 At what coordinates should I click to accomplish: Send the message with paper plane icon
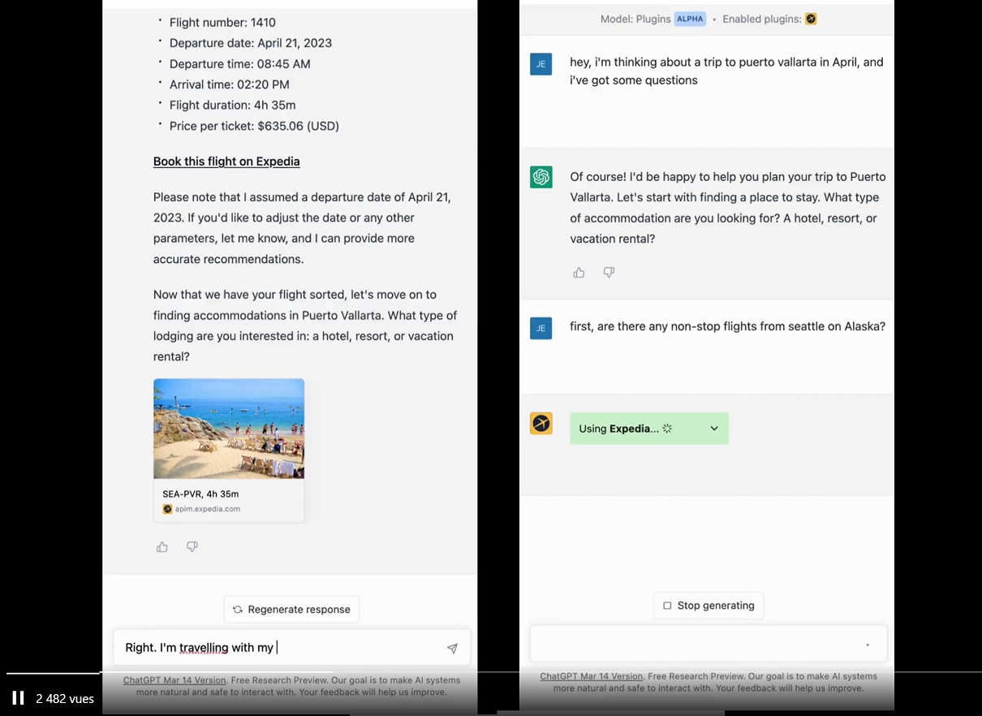tap(452, 648)
